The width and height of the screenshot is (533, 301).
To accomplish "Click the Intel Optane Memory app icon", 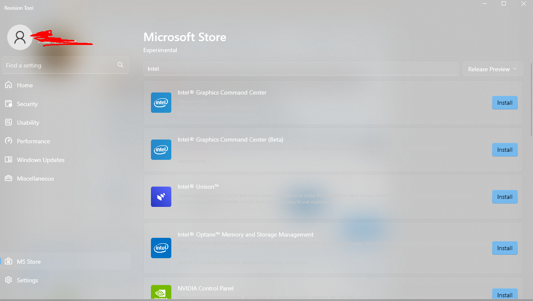I will click(x=161, y=248).
